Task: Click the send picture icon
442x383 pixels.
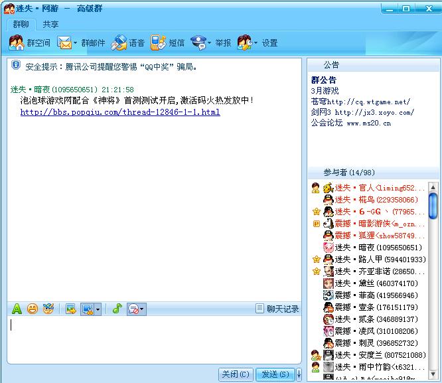Action: (70, 309)
